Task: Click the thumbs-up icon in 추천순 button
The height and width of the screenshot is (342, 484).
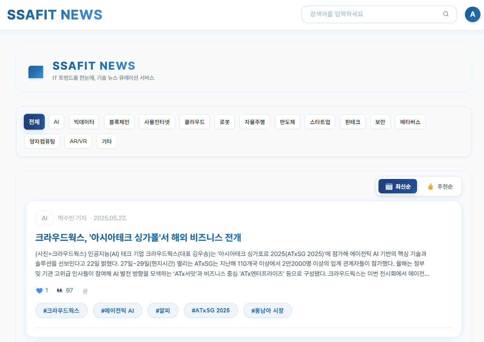Action: coord(430,186)
